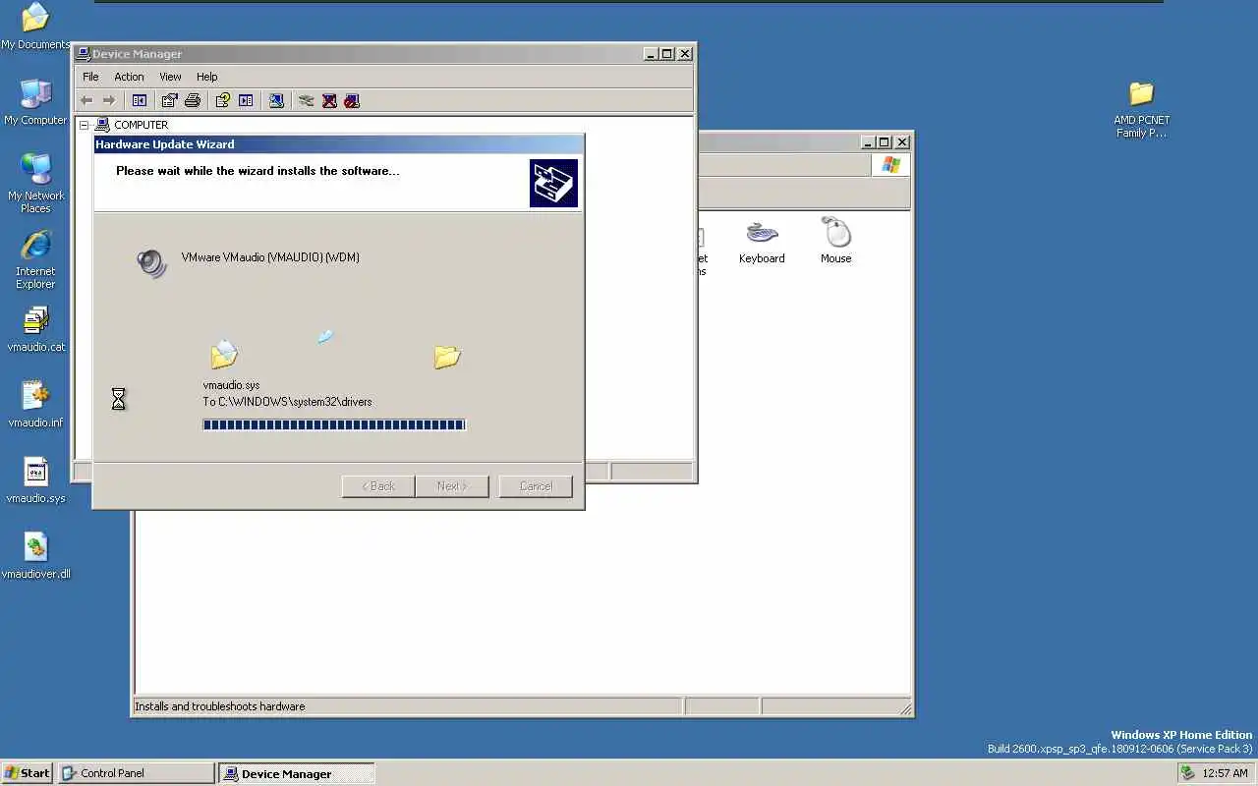Click the Control Panel resize grip corner
Screen dimensions: 1258x786
coord(905,707)
